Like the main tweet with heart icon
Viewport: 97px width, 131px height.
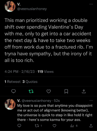coord(49,91)
